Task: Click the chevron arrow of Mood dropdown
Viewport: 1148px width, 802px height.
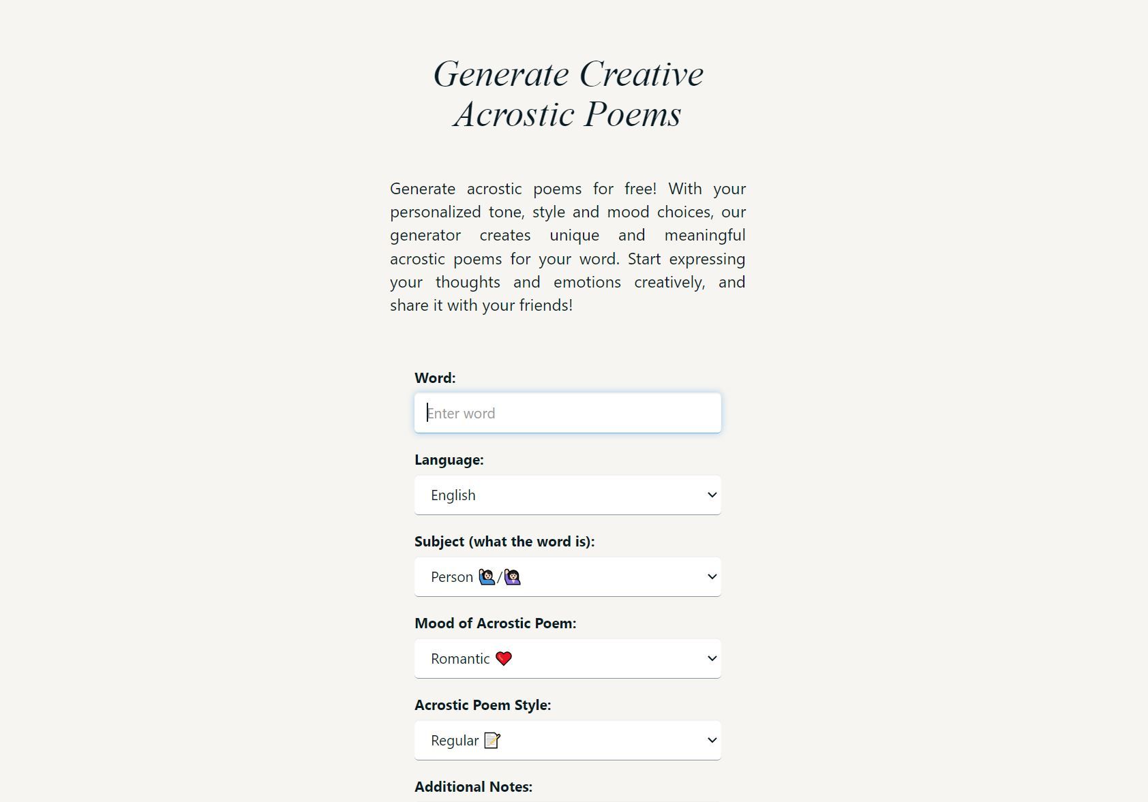Action: 712,658
